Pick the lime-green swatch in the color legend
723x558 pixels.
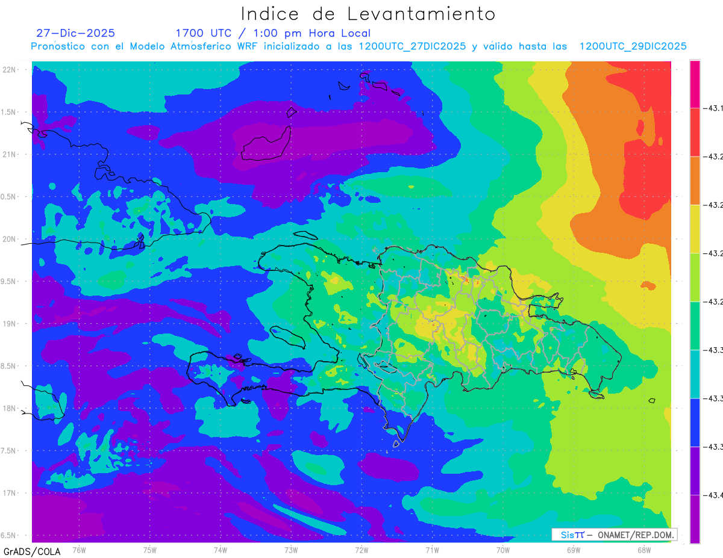(x=695, y=277)
